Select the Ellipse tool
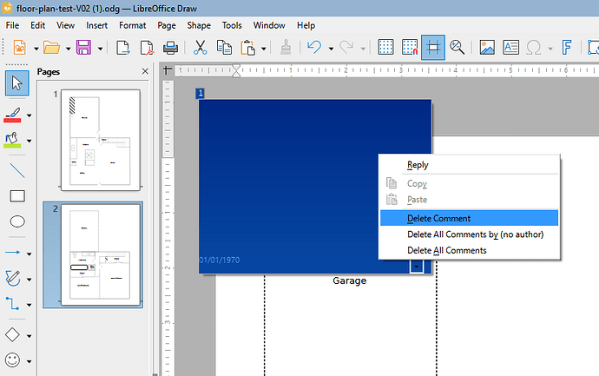This screenshot has width=599, height=376. 17,221
